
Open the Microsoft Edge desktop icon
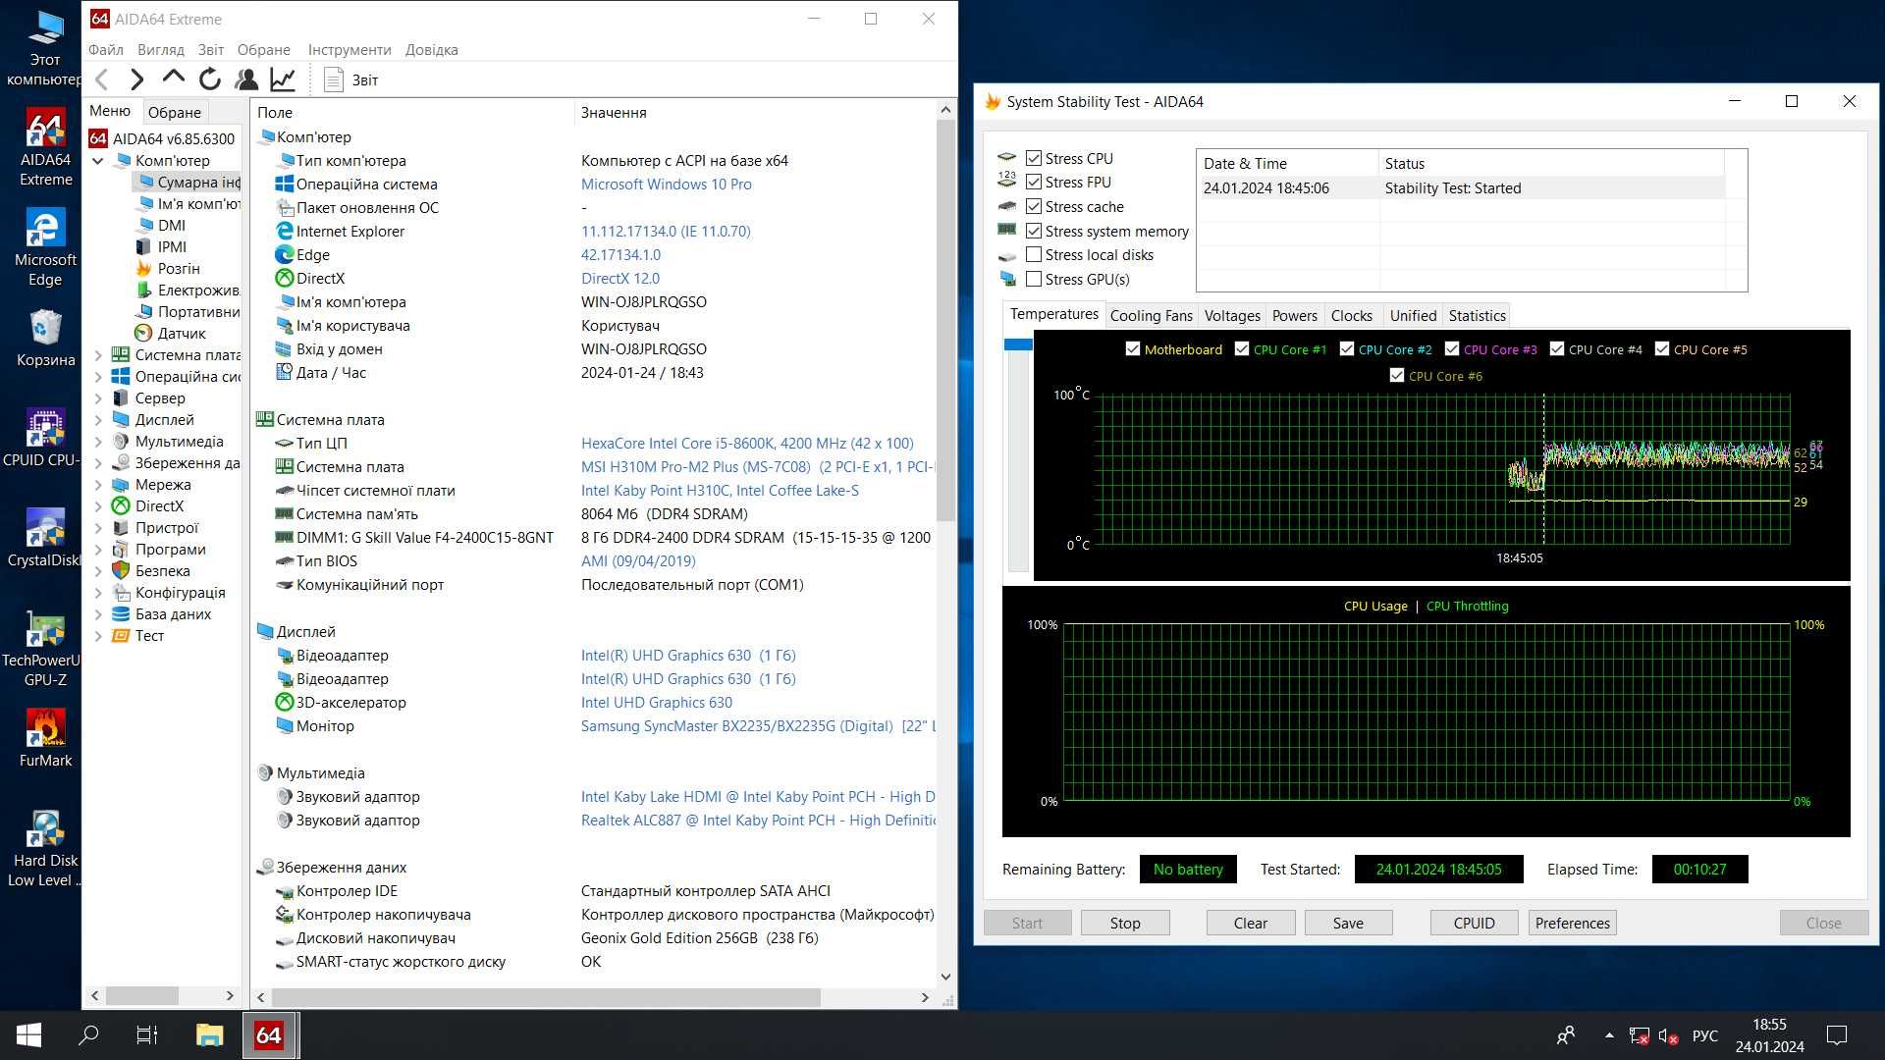click(46, 247)
